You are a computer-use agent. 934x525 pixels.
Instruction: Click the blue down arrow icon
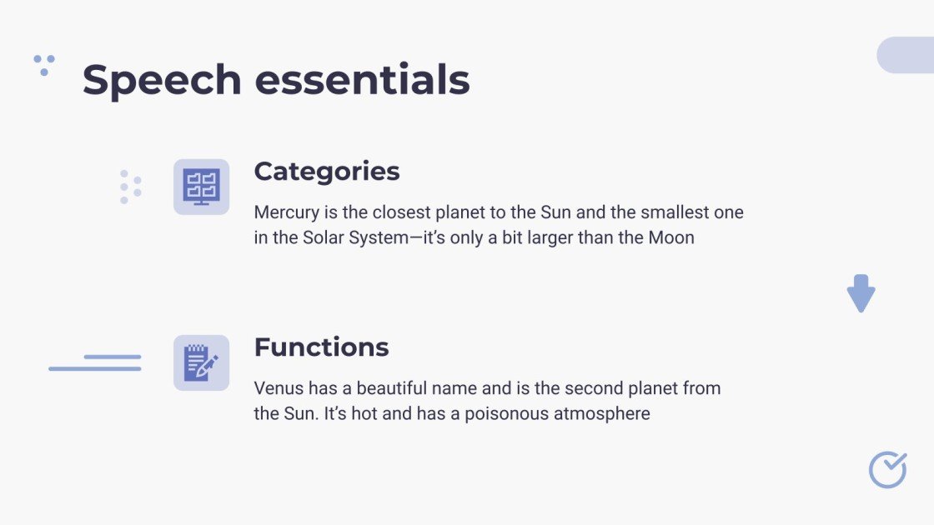pyautogui.click(x=861, y=293)
